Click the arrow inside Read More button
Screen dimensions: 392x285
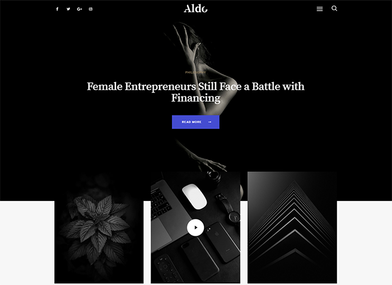tap(210, 122)
